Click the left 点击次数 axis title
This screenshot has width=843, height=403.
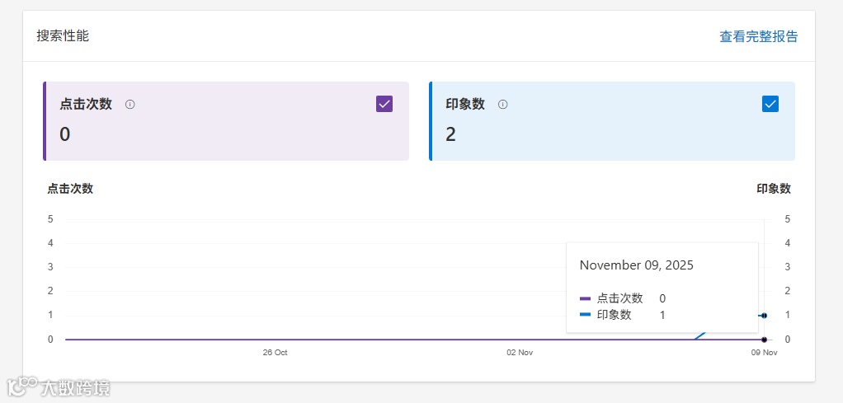70,189
